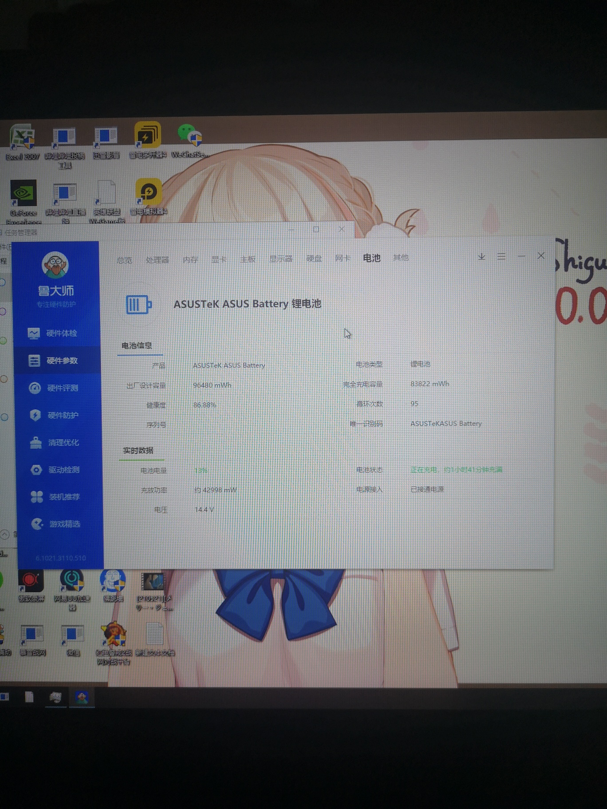Select the [210521] video file on desktop
Viewport: 607px width, 809px height.
point(153,591)
